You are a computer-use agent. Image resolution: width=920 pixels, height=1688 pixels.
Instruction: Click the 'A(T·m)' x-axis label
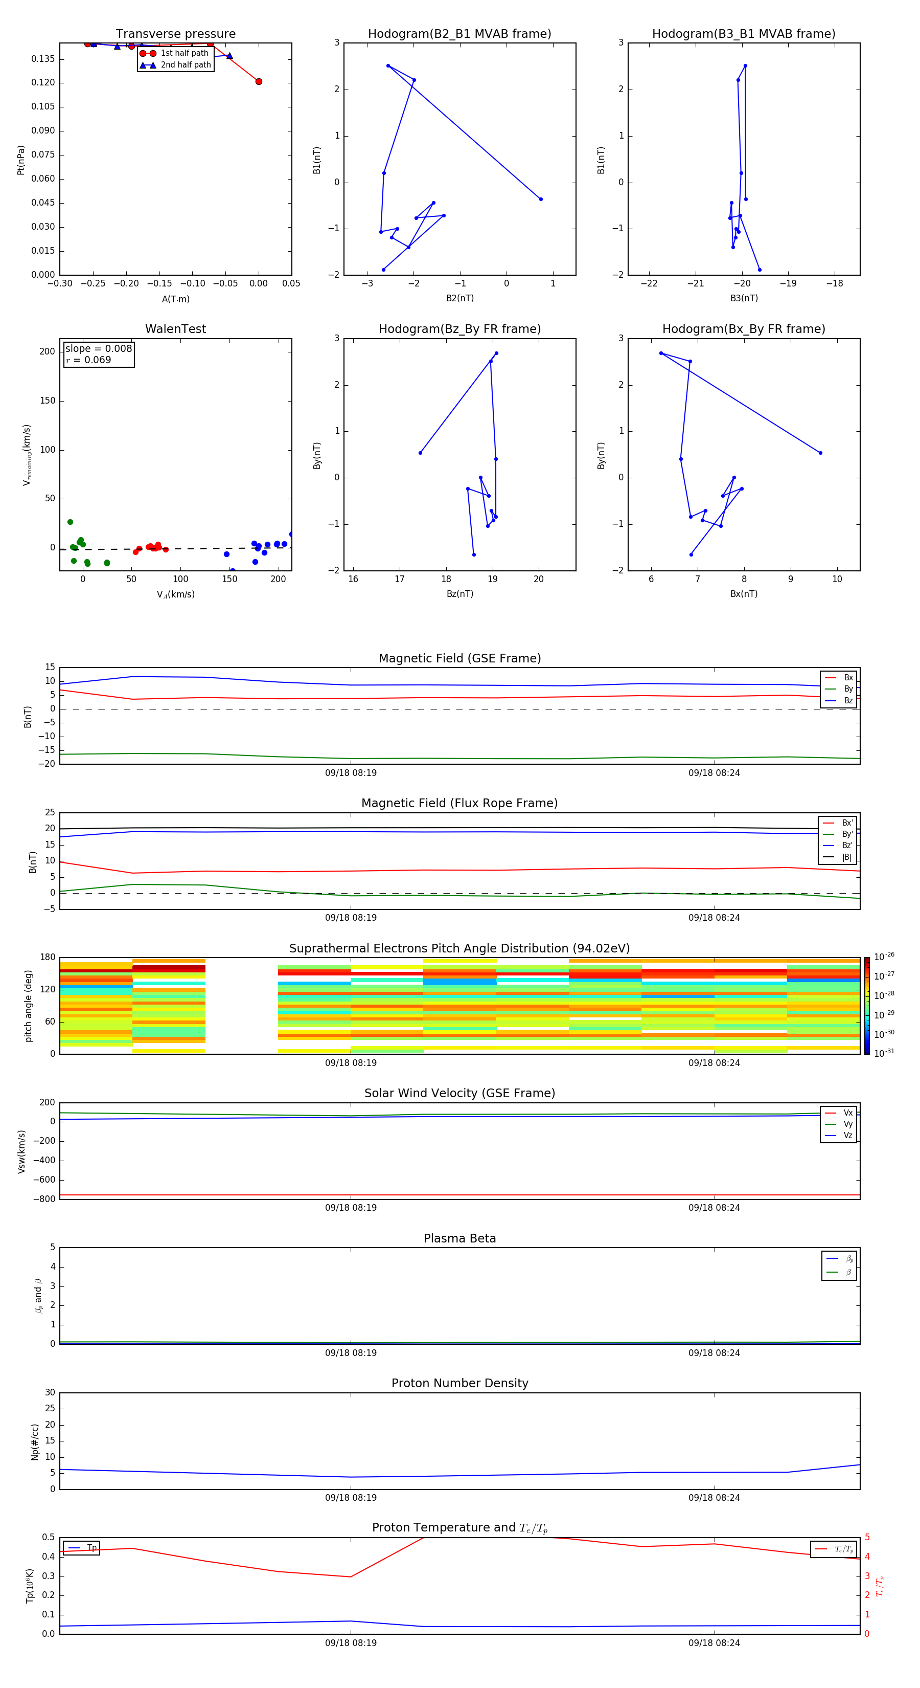(175, 299)
